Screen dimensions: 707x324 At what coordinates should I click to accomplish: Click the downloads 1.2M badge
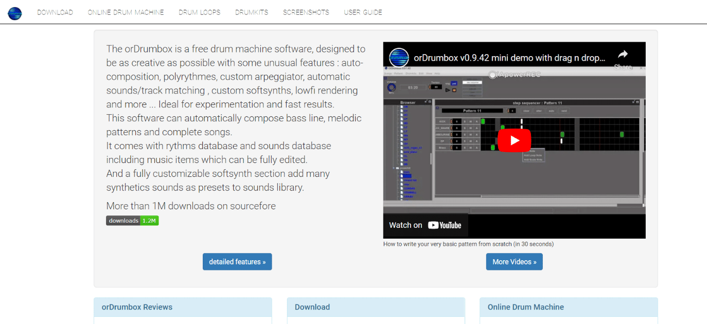tap(133, 221)
